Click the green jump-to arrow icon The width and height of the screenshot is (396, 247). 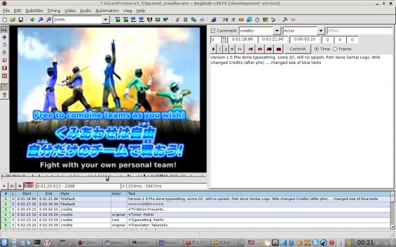[32, 19]
